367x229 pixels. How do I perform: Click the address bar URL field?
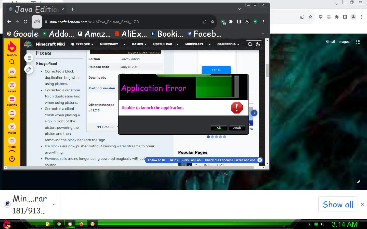(x=122, y=22)
